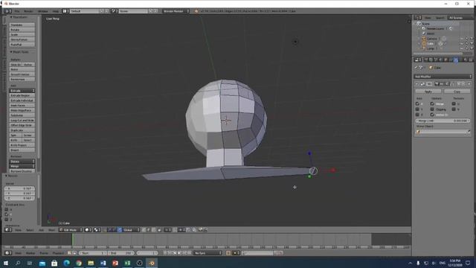476x268 pixels.
Task: Click the Copy button on the Mirror modifier
Action: coord(457,92)
